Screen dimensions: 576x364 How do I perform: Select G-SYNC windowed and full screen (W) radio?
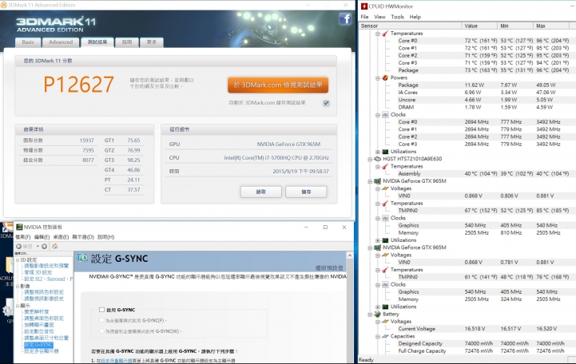pos(102,331)
